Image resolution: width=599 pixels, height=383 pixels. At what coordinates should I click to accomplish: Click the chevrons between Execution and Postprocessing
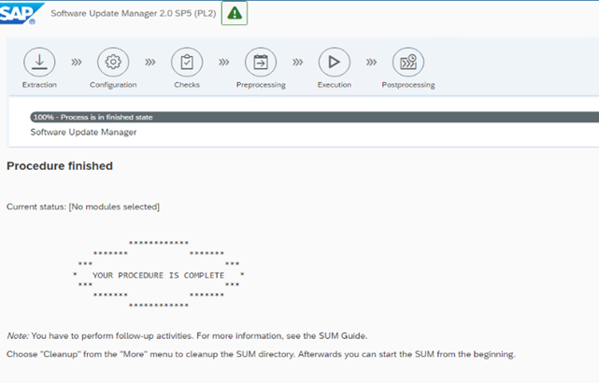click(371, 62)
